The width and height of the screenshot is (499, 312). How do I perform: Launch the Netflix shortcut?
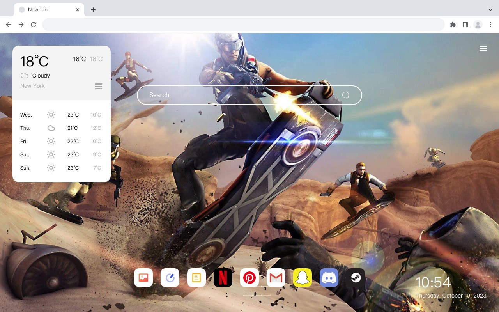[223, 278]
